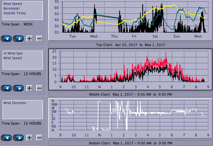Click the Middle Chart time range caption
This screenshot has width=213, height=146.
pos(130,95)
